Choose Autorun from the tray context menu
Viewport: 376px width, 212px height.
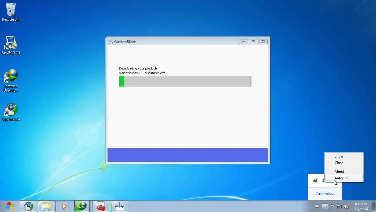tap(344, 178)
